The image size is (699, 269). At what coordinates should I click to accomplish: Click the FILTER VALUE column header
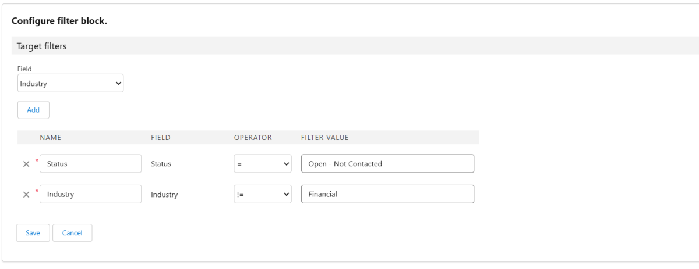pyautogui.click(x=324, y=138)
